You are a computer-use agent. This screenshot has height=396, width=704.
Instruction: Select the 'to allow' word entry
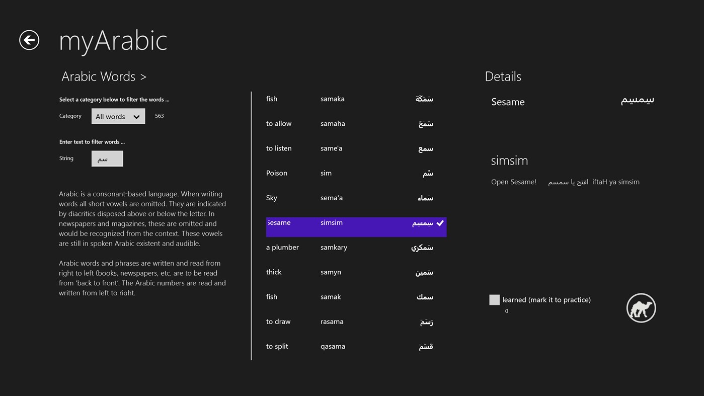point(279,123)
